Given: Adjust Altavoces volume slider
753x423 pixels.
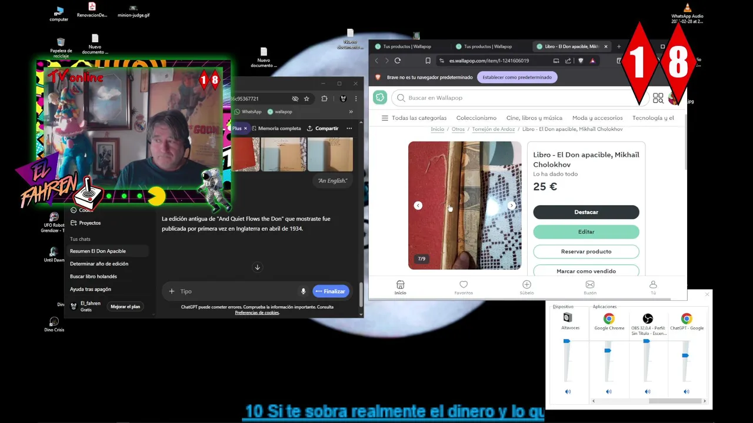Looking at the screenshot, I should pos(567,341).
